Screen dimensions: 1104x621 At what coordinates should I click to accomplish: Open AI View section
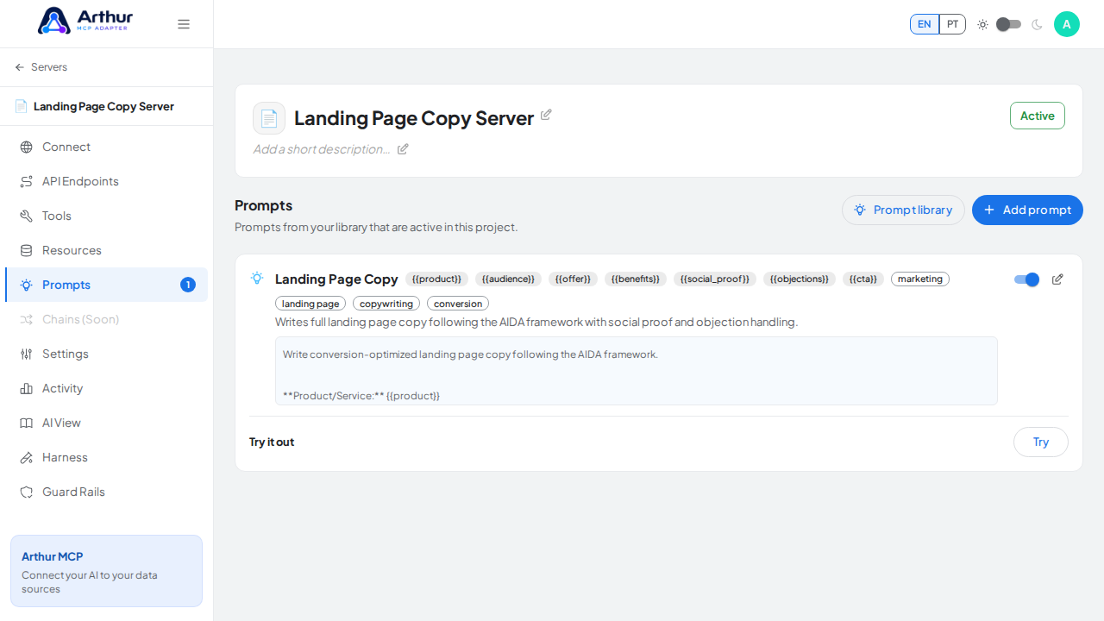pos(106,423)
